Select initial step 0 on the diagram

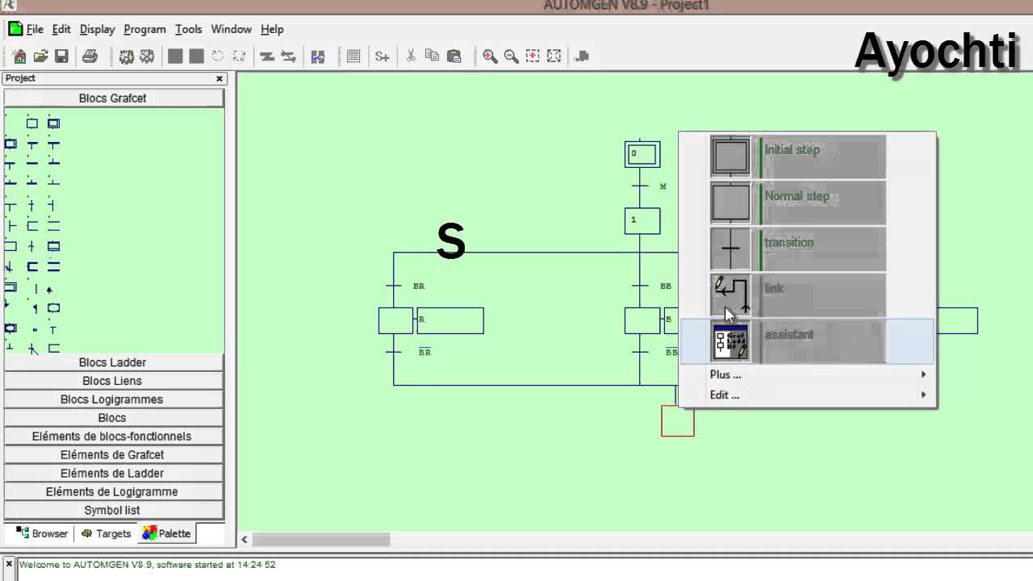[642, 154]
